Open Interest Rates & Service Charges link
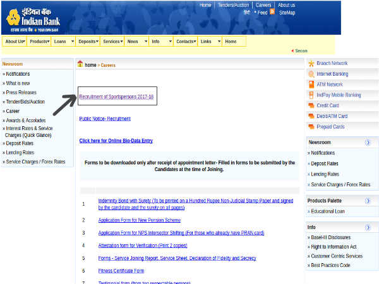The width and height of the screenshot is (379, 284). (29, 132)
